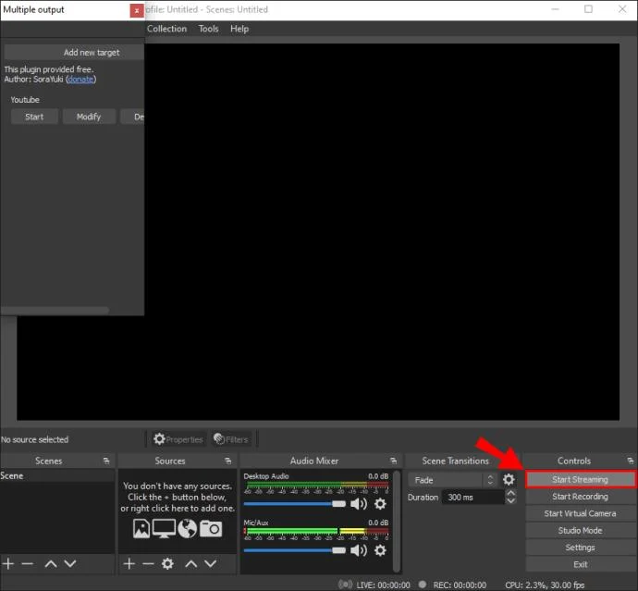Adjust Desktop Audio volume slider
The image size is (638, 591).
295,504
